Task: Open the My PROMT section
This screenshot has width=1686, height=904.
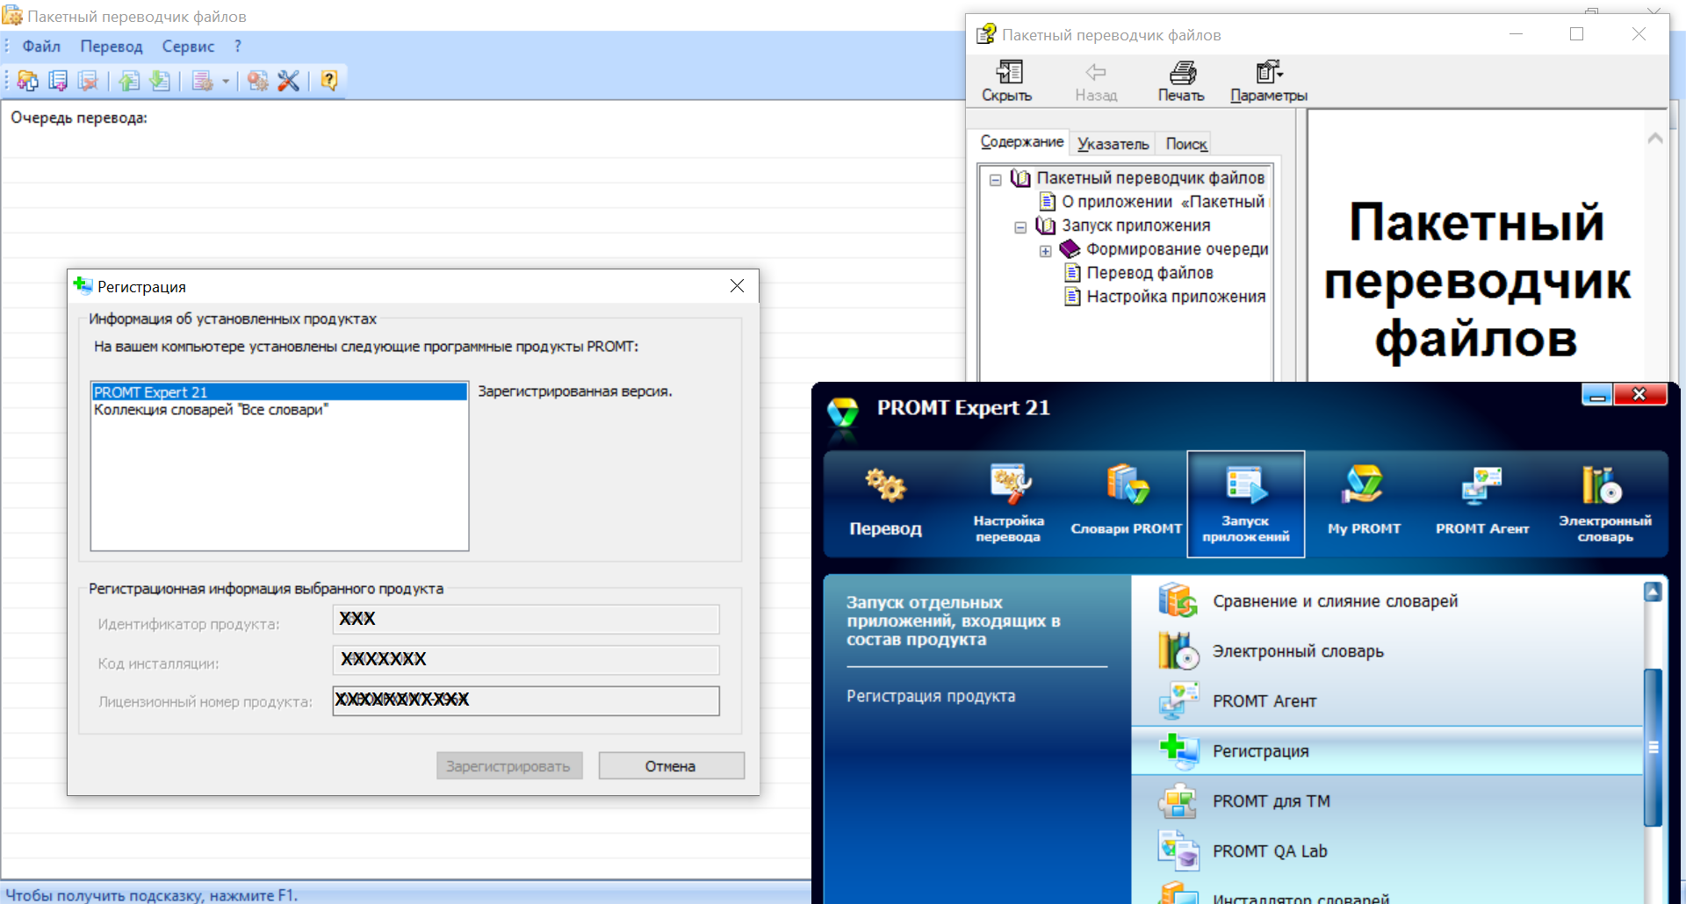Action: [x=1364, y=504]
